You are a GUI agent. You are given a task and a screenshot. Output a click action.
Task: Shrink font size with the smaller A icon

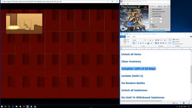coord(153,40)
